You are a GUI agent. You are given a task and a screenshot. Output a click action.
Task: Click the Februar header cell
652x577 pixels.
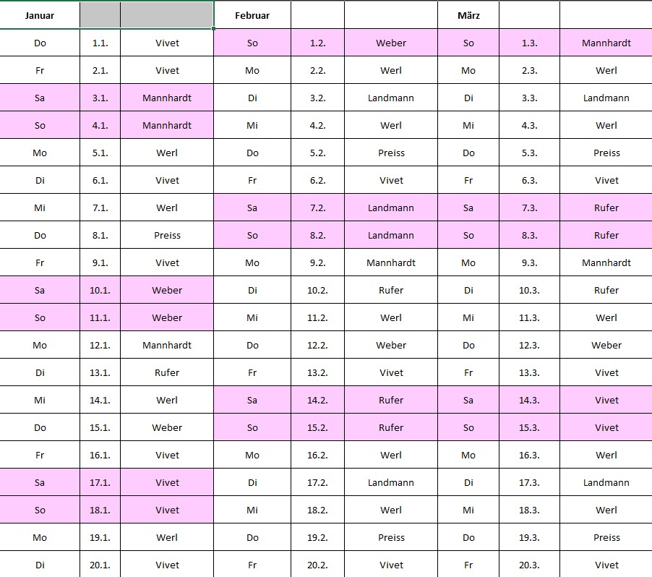252,15
